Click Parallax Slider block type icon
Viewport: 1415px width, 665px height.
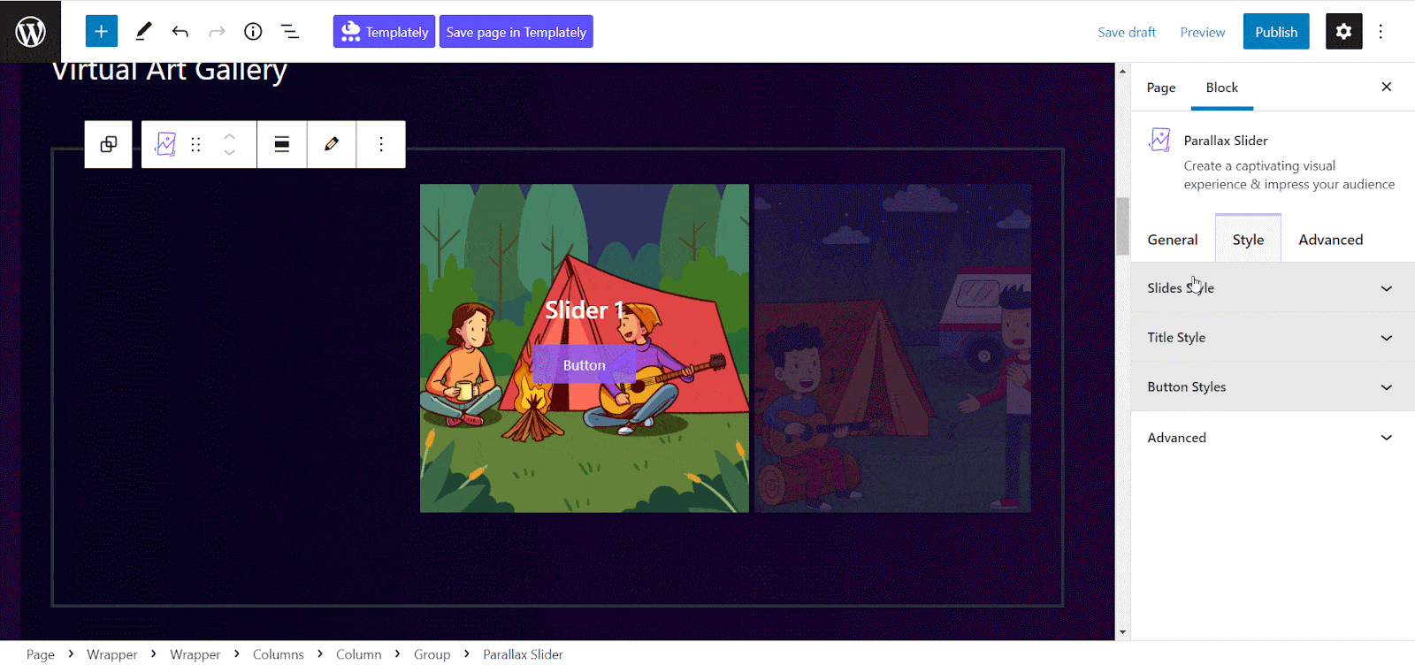point(165,144)
